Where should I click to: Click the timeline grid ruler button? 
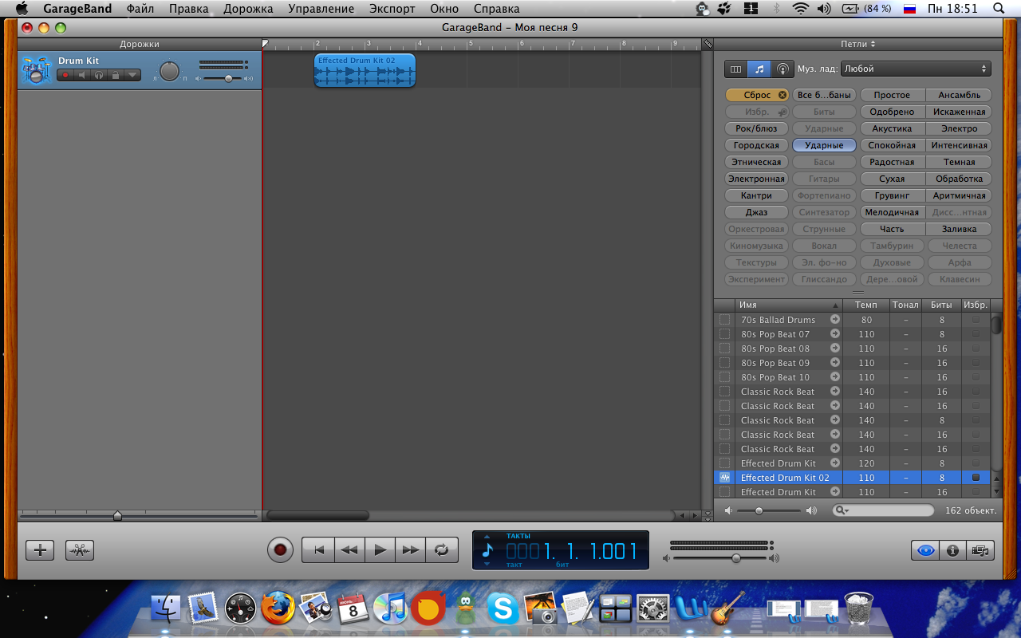tap(707, 44)
